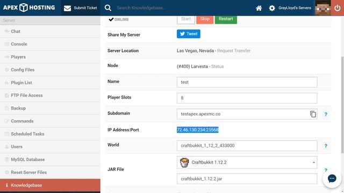Click the Reset Server Files icon
344x193 pixels.
tap(7, 173)
